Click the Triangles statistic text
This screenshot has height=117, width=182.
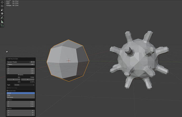pyautogui.click(x=12, y=6)
